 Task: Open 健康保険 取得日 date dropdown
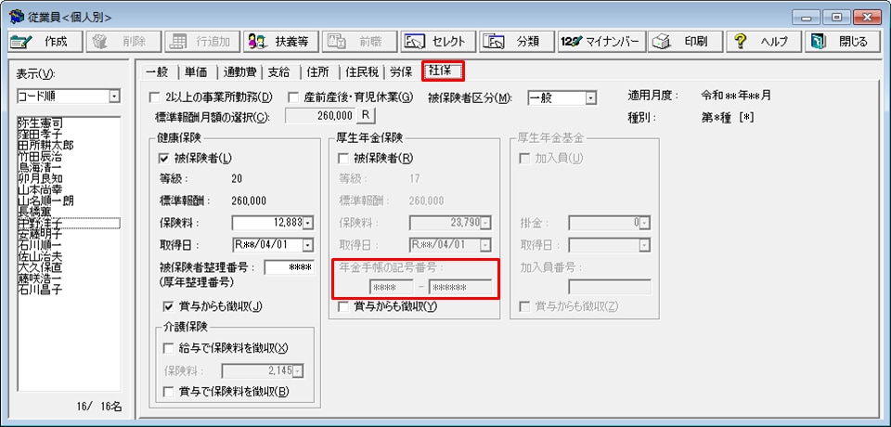click(308, 245)
